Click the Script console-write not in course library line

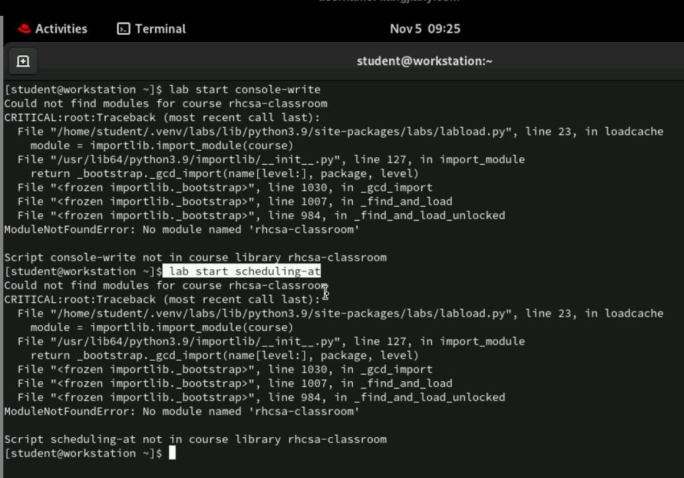[x=195, y=257]
